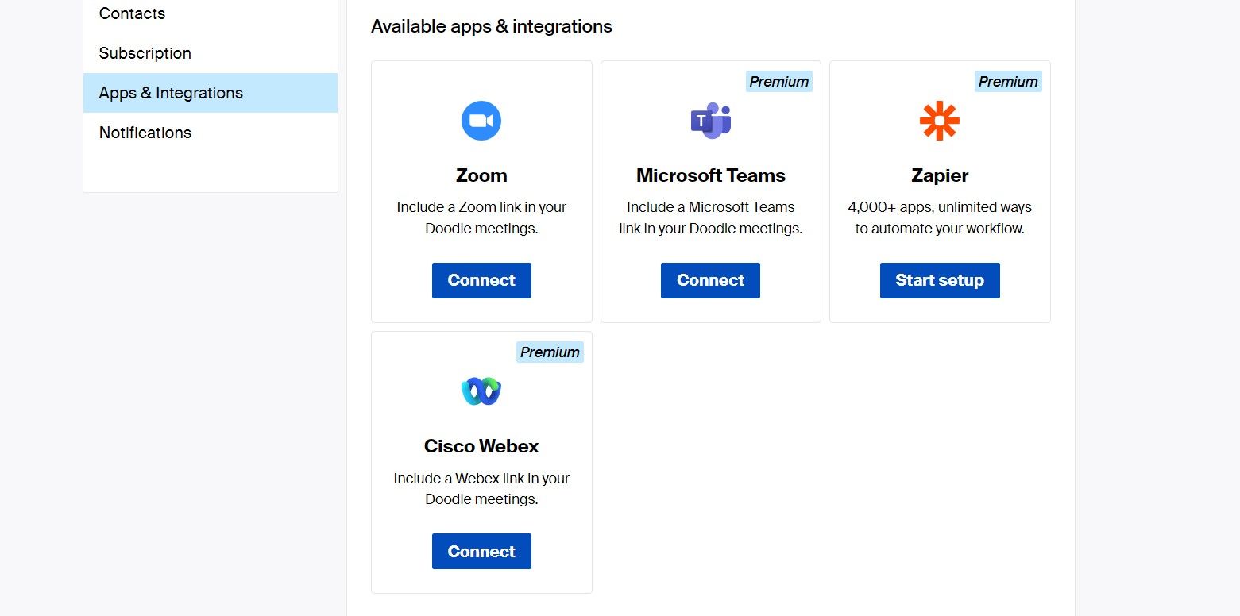Select the Notifications sidebar item

click(x=145, y=133)
